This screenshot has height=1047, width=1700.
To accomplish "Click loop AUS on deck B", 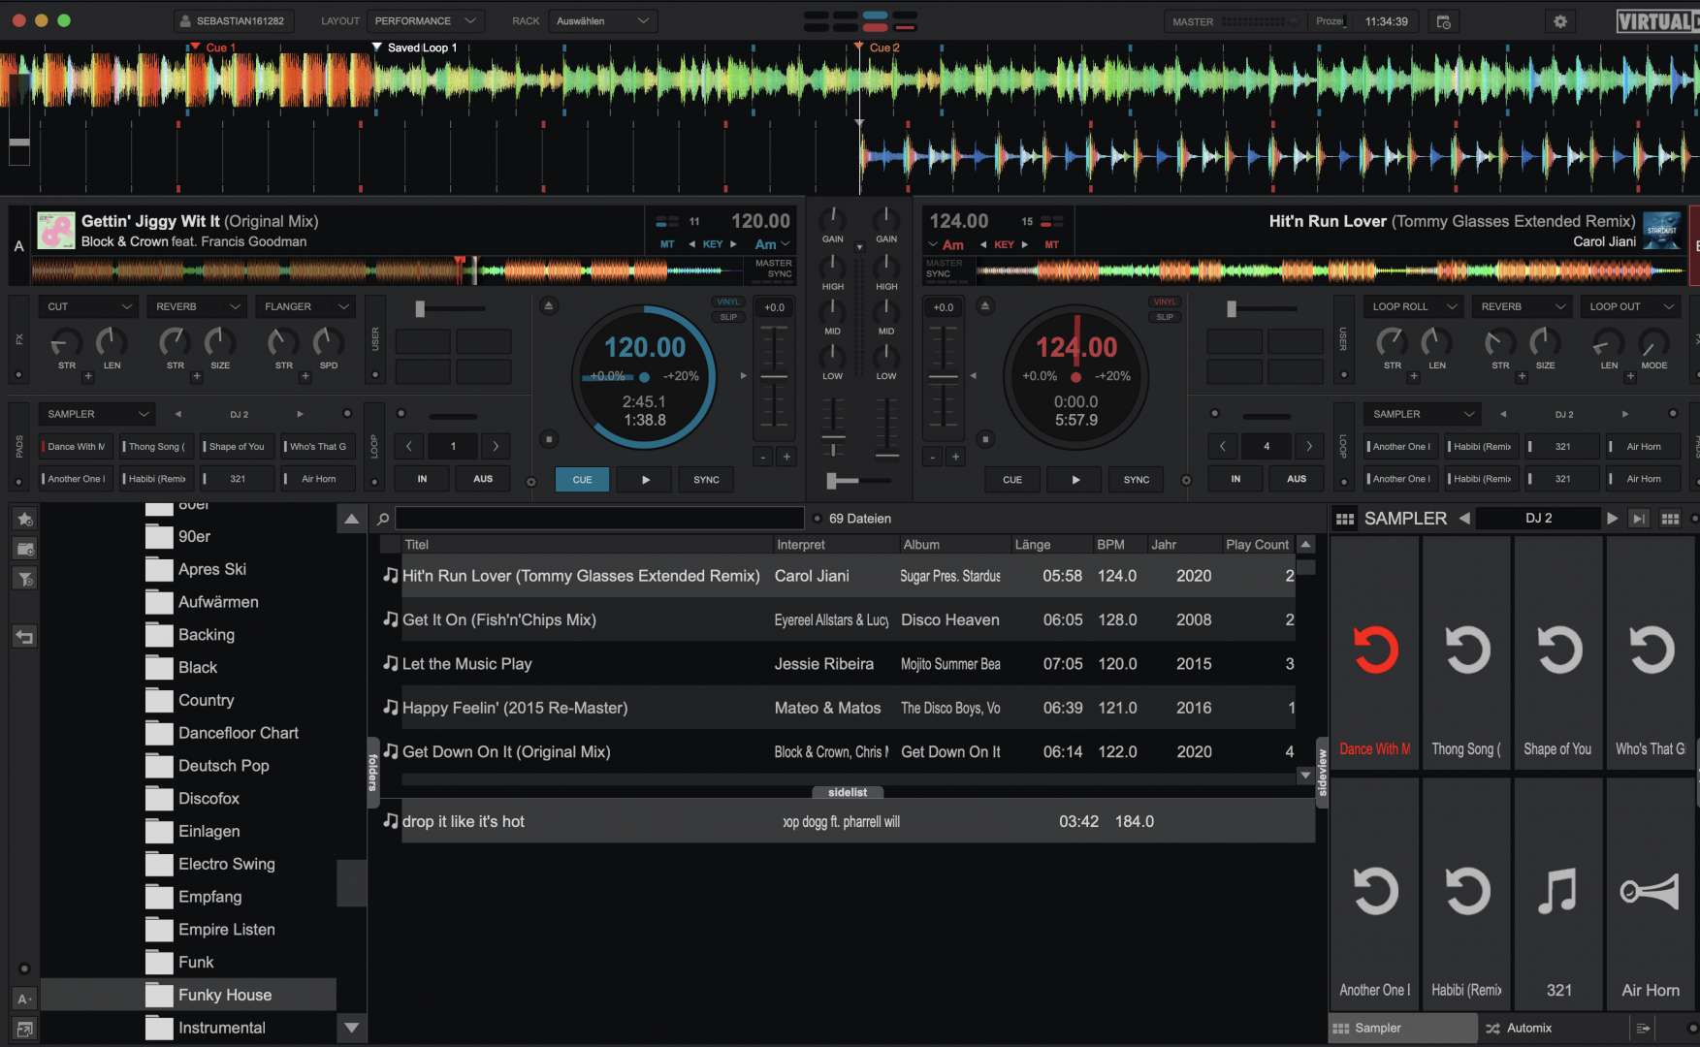I will (1297, 479).
